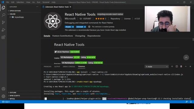Viewport: 194px width, 109px height.
Task: Split the terminal panel
Action: (x=177, y=67)
